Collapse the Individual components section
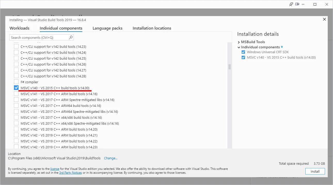The width and height of the screenshot is (333, 185). click(239, 47)
